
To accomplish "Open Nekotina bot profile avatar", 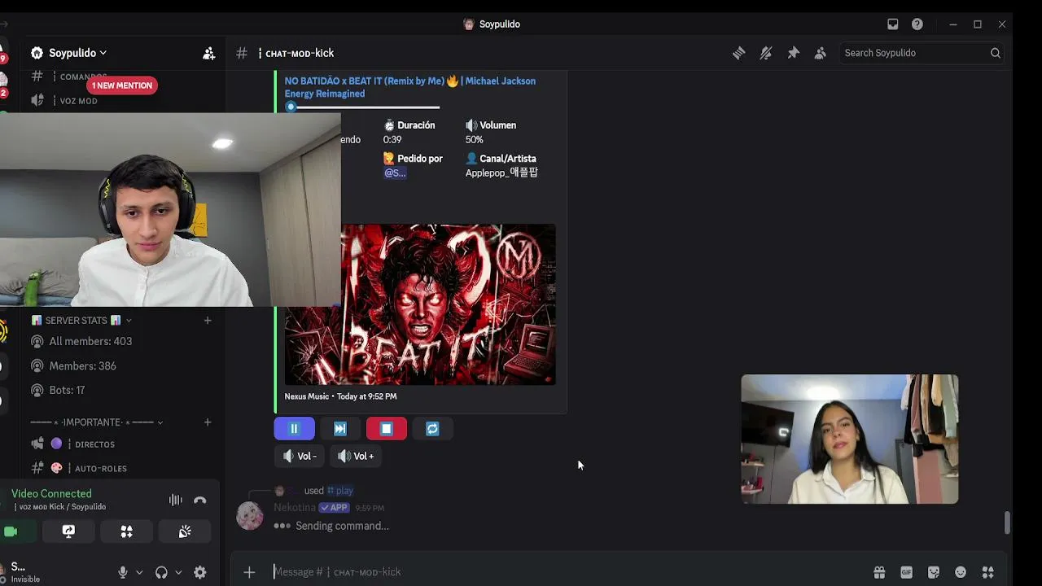I will [250, 516].
